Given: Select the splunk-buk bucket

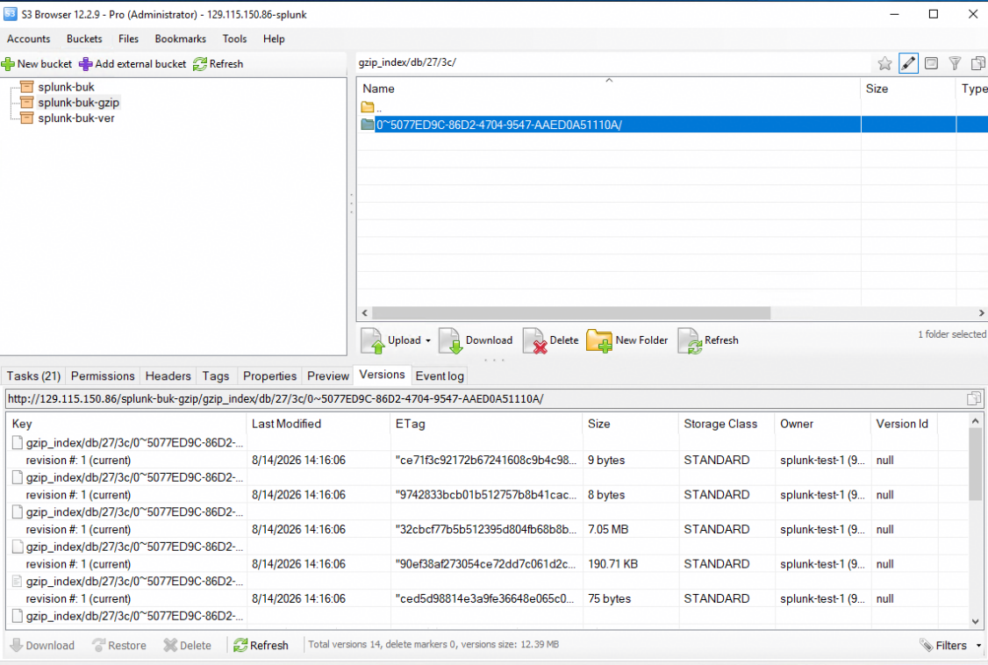Looking at the screenshot, I should point(66,87).
